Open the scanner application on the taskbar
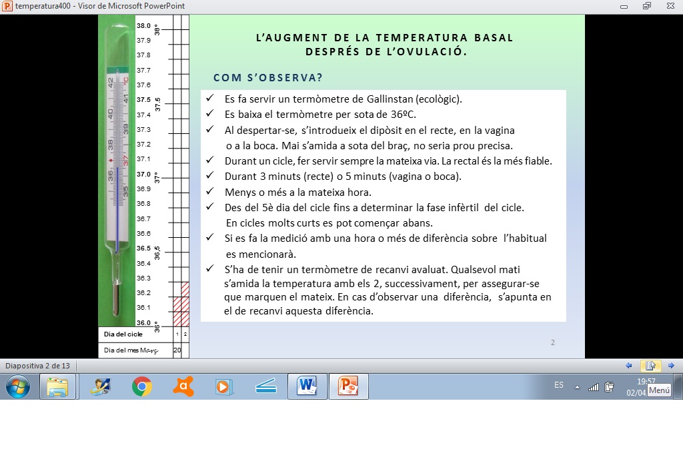 tap(265, 386)
